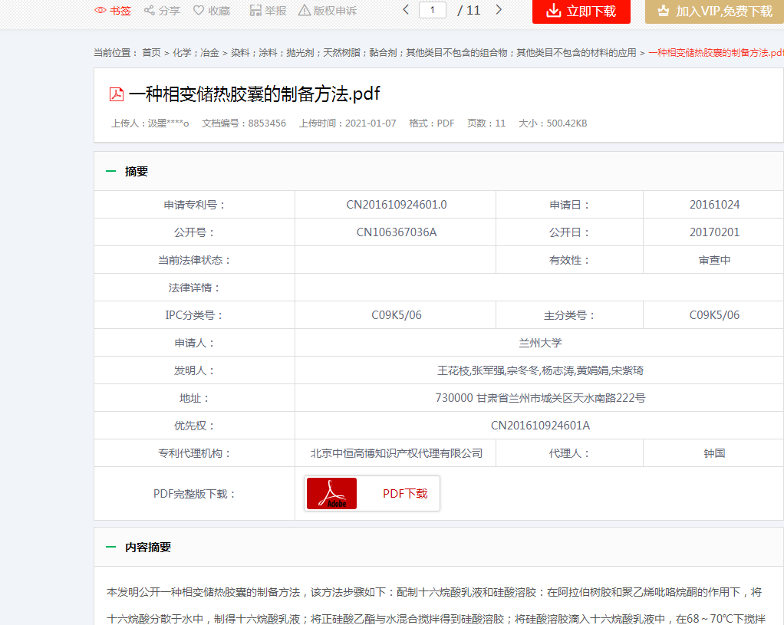Screen dimensions: 784x625
Task: Click the red current document breadcrumb link
Action: click(x=715, y=53)
